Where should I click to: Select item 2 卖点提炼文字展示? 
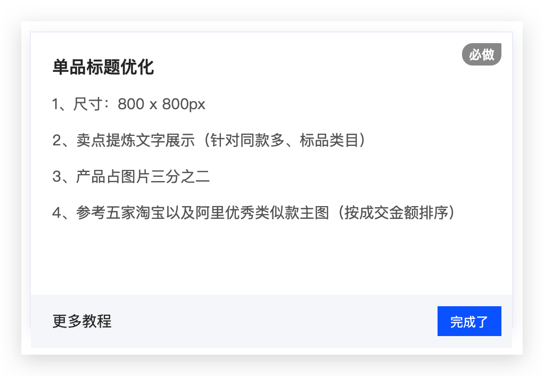209,140
